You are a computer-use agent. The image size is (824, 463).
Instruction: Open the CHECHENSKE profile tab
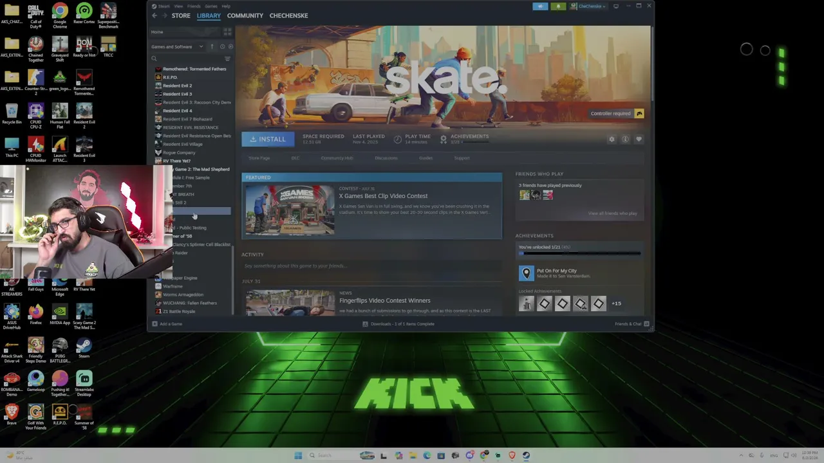(x=288, y=15)
